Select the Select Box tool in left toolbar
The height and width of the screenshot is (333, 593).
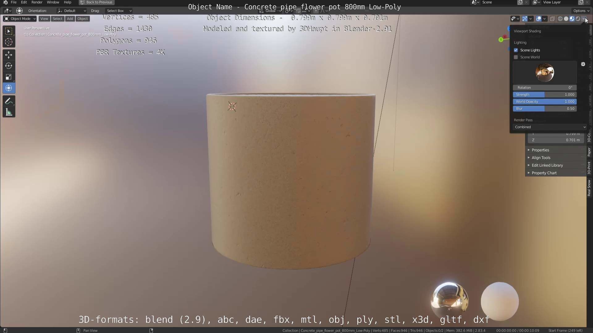coord(9,31)
